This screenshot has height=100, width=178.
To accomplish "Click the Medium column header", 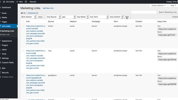I will pyautogui.click(x=73, y=21).
